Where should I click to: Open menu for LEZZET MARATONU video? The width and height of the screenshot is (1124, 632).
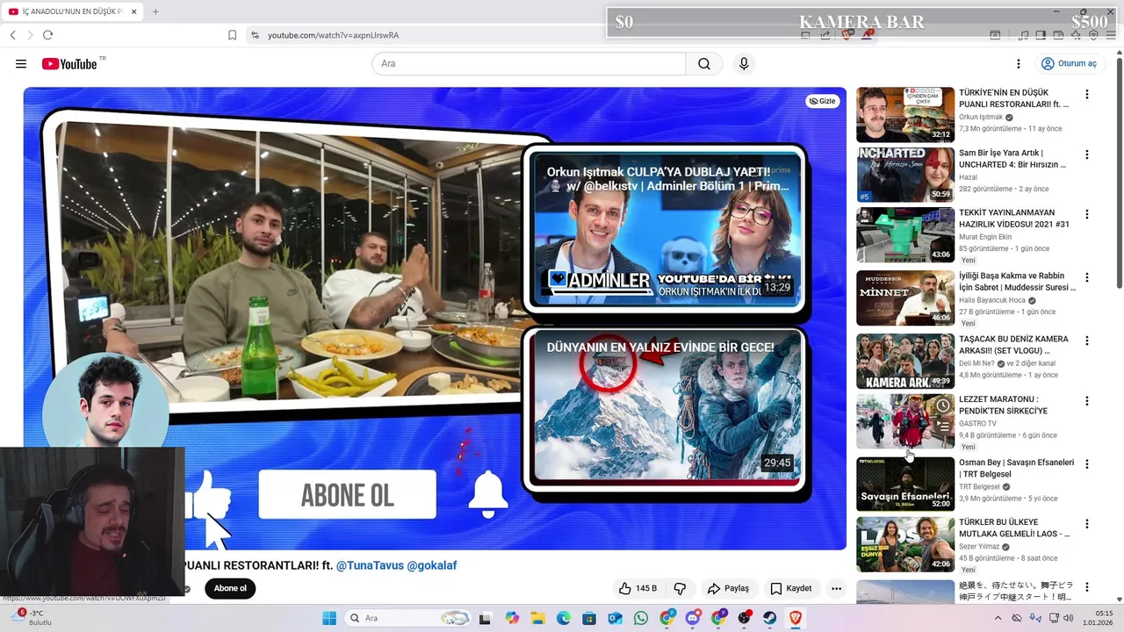tap(1087, 401)
